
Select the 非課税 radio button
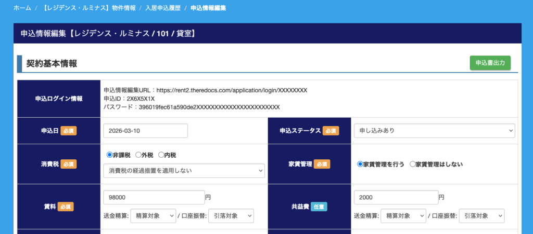click(x=109, y=155)
